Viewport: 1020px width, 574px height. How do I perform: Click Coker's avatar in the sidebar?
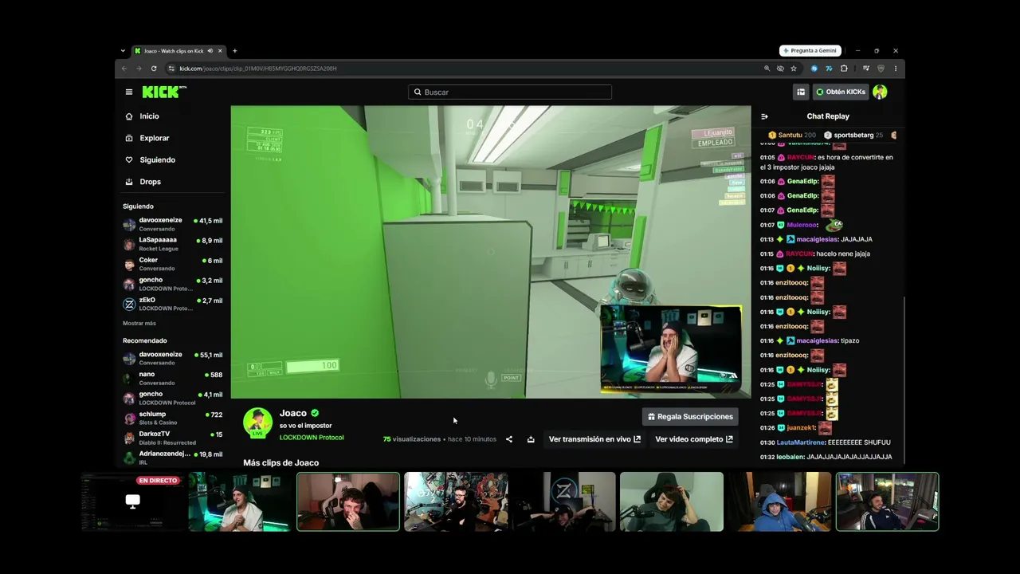pos(129,265)
